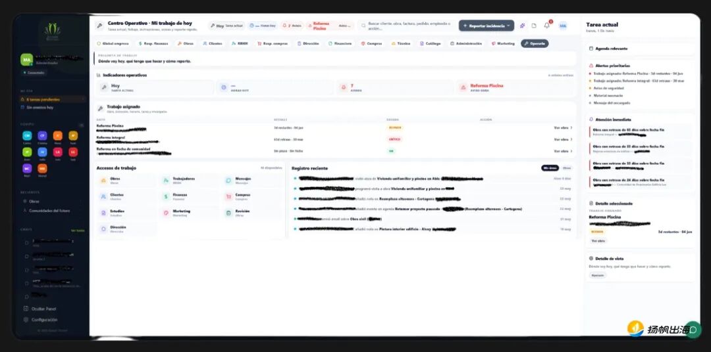Click the sparkle assistant icon in header
This screenshot has height=352, width=711.
click(x=522, y=26)
